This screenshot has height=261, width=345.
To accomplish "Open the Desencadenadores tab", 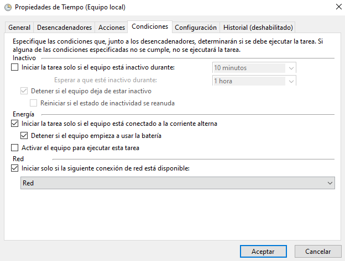I will [x=64, y=27].
